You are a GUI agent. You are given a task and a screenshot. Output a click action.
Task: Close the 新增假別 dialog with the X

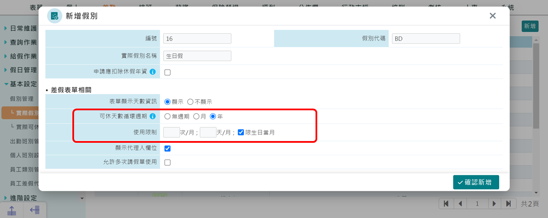pyautogui.click(x=492, y=16)
